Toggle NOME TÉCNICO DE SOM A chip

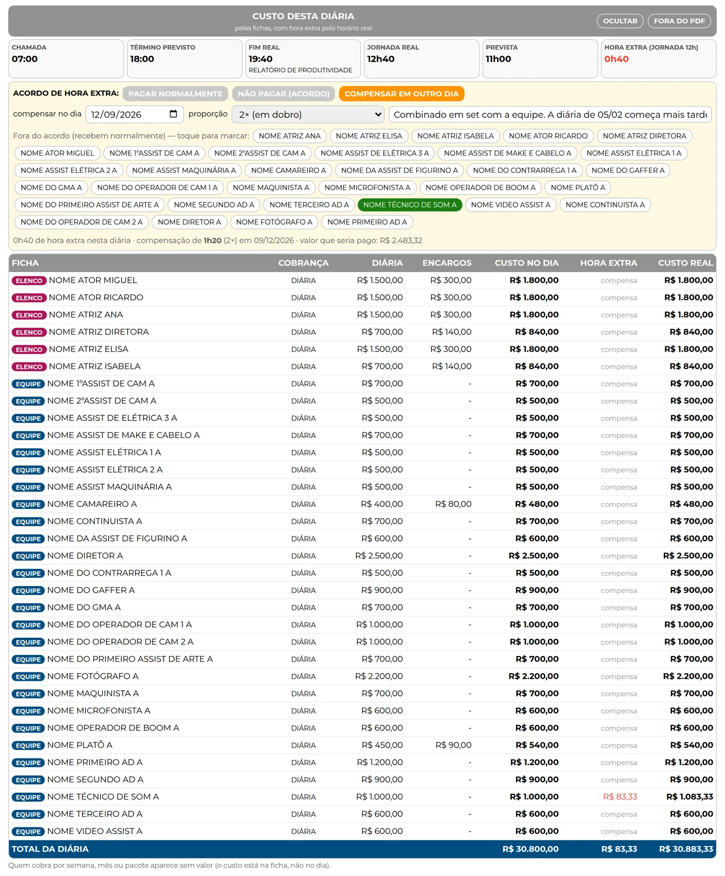tap(410, 205)
